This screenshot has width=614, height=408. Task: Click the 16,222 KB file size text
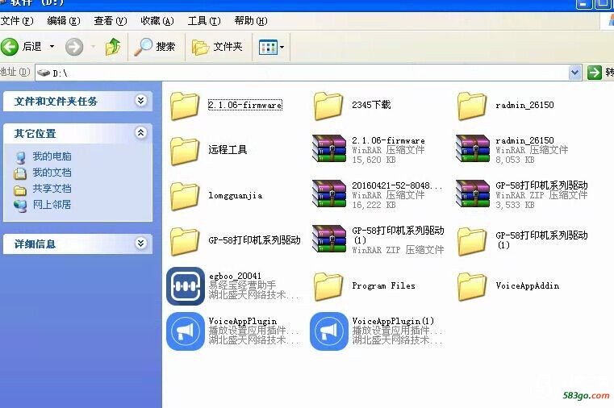click(374, 205)
